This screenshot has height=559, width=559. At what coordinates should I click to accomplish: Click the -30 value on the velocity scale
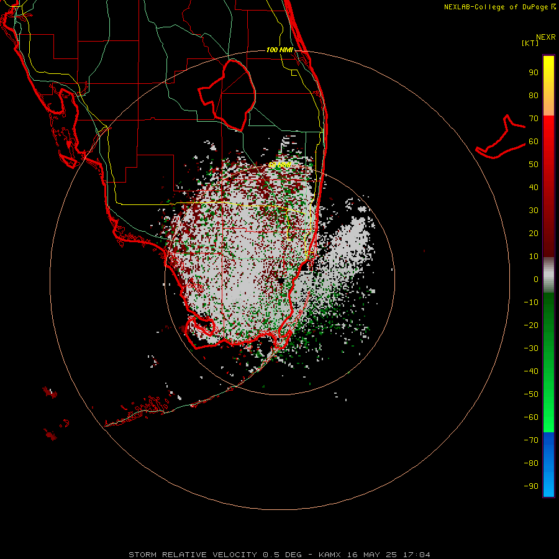pyautogui.click(x=531, y=348)
